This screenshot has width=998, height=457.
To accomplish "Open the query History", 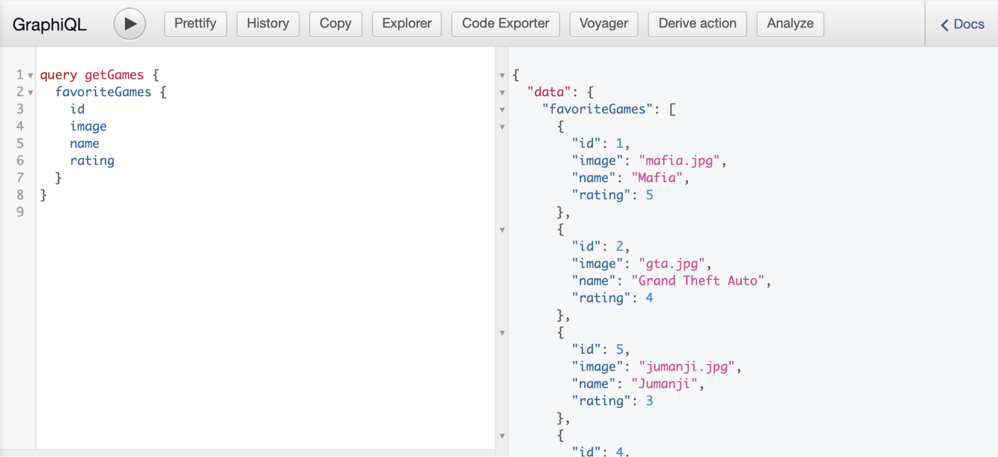I will pyautogui.click(x=268, y=23).
